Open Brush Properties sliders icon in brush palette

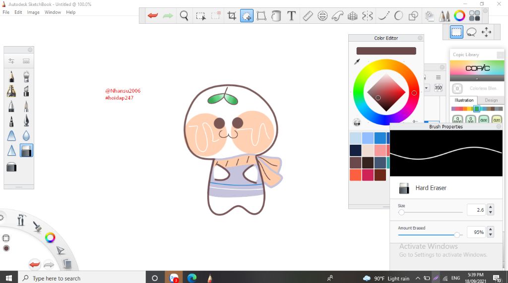pos(11,61)
